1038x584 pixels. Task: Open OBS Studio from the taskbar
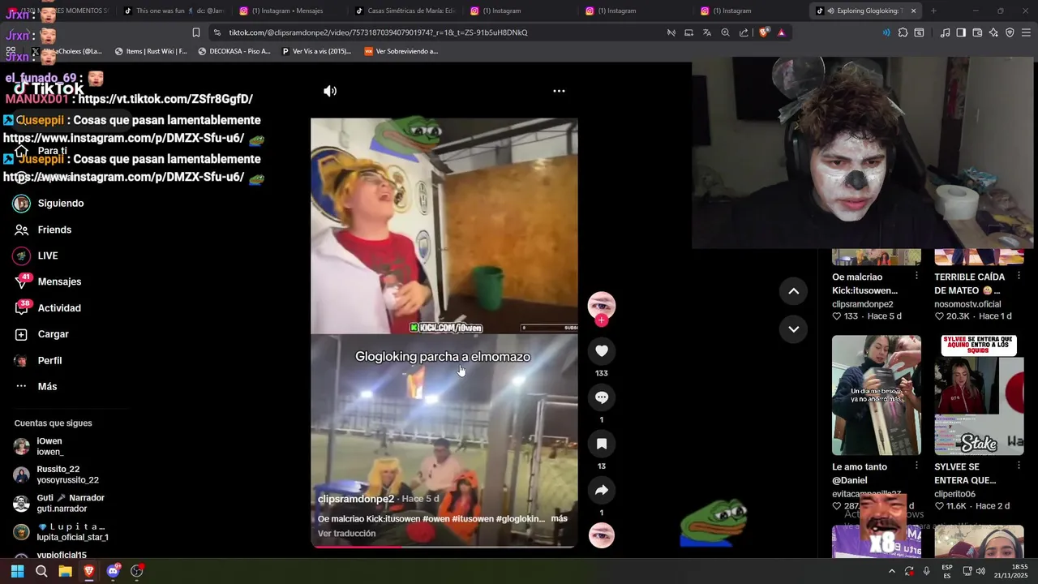click(137, 571)
